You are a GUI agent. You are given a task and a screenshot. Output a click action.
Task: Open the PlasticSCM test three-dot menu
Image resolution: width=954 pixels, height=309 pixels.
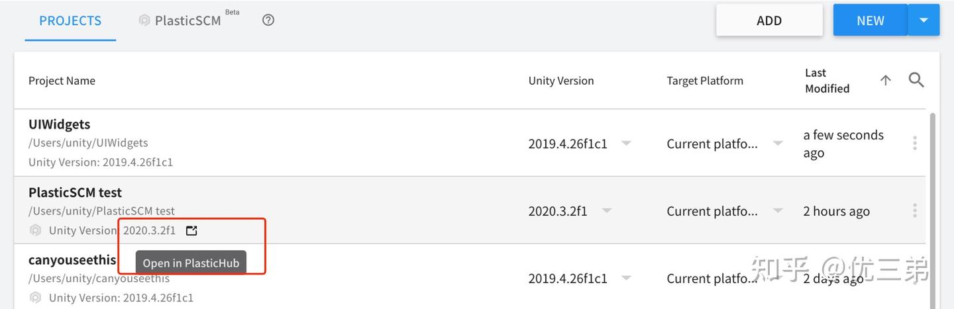point(915,210)
